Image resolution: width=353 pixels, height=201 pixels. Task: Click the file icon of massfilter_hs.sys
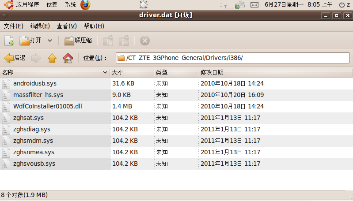click(6, 95)
